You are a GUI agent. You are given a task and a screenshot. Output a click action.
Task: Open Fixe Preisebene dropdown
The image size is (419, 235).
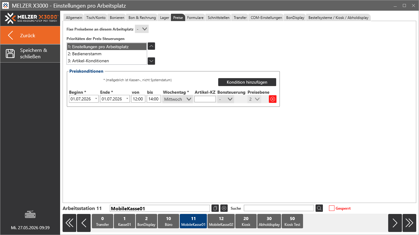coord(142,29)
